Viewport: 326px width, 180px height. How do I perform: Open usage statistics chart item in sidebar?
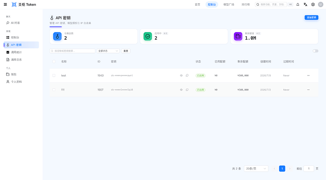[x=21, y=52]
